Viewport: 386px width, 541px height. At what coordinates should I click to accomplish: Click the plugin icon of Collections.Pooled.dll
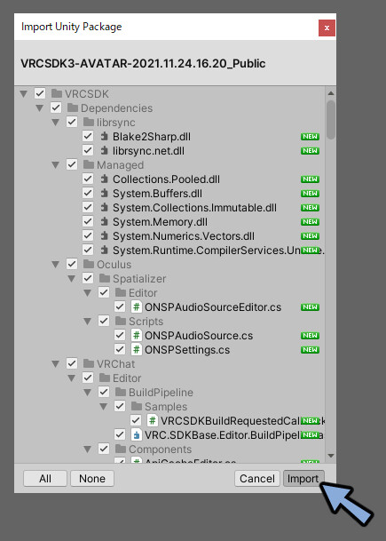[x=104, y=179]
